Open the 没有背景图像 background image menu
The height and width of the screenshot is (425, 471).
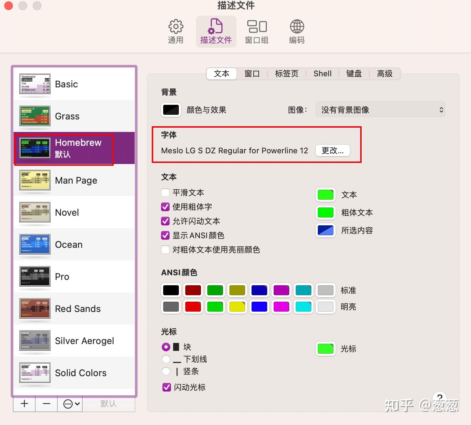380,109
